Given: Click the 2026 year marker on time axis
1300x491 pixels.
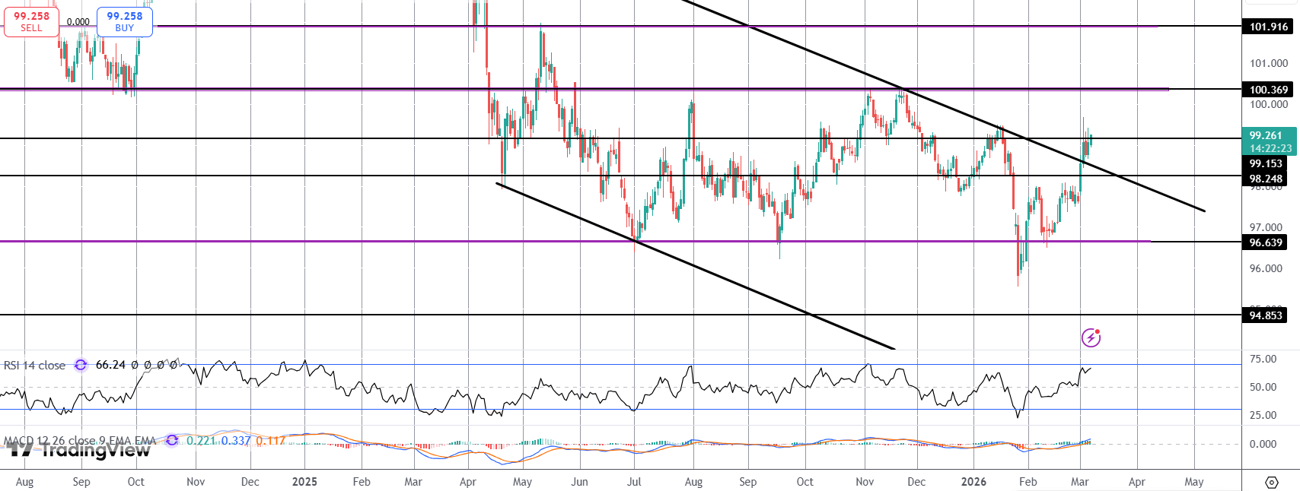Looking at the screenshot, I should [973, 482].
